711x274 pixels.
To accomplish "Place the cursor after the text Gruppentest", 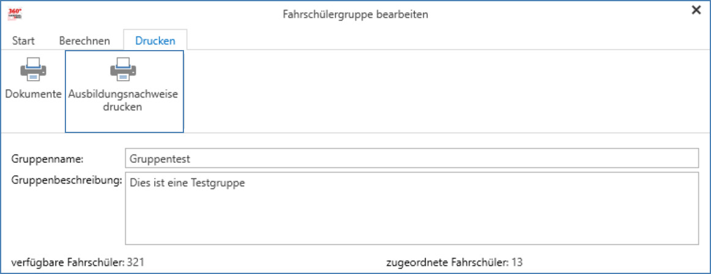I will [x=191, y=159].
